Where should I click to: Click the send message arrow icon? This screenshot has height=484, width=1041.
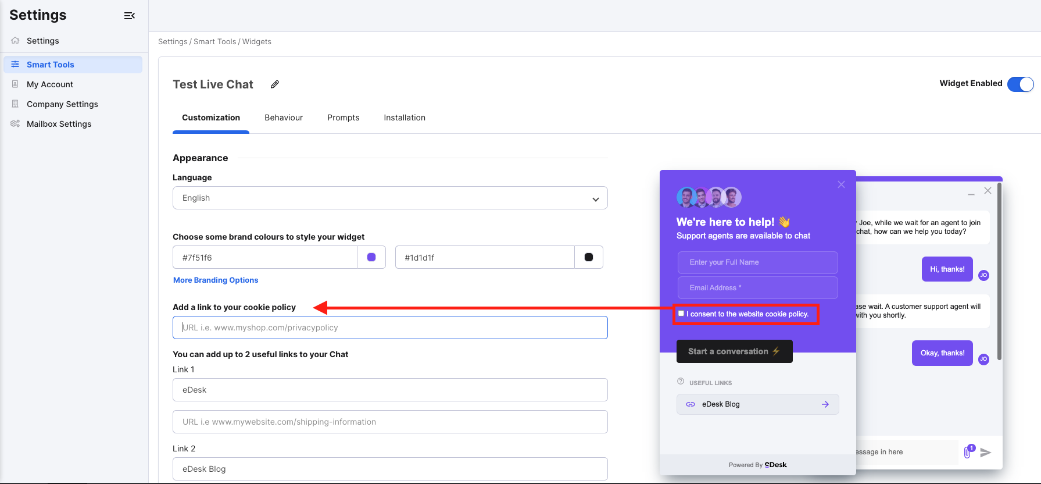point(985,452)
